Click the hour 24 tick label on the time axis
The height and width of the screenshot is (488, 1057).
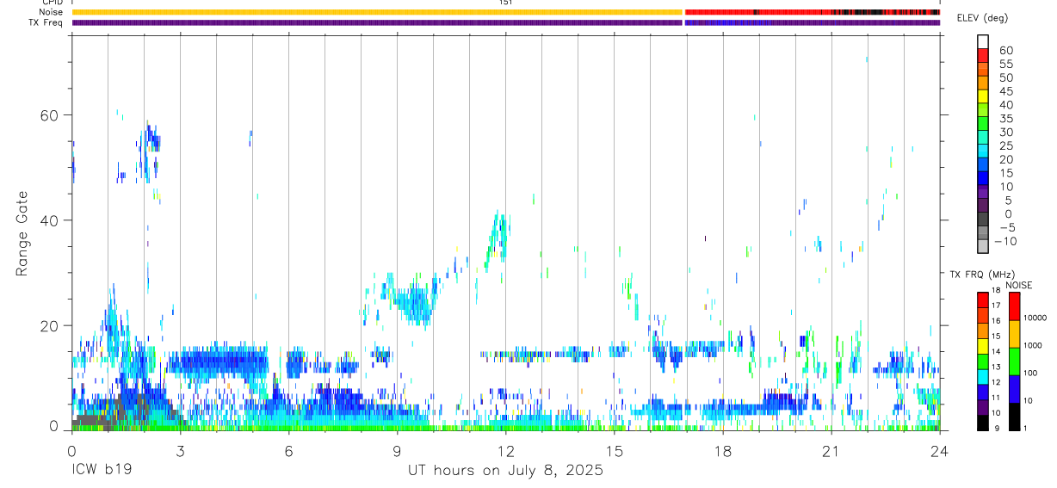(939, 451)
